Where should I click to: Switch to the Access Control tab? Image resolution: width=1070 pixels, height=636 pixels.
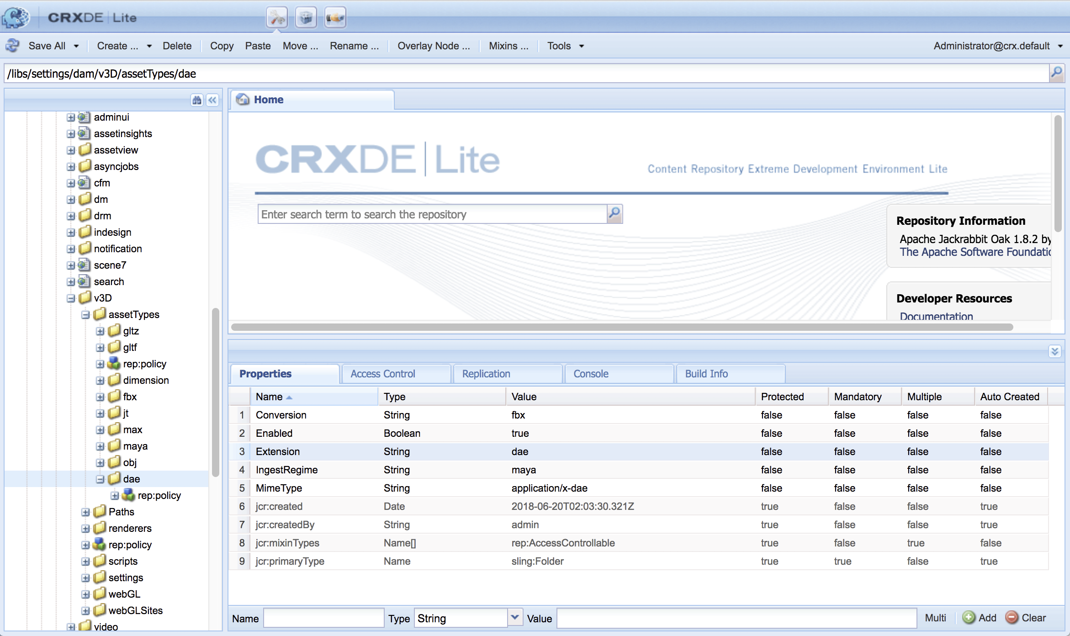[396, 374]
